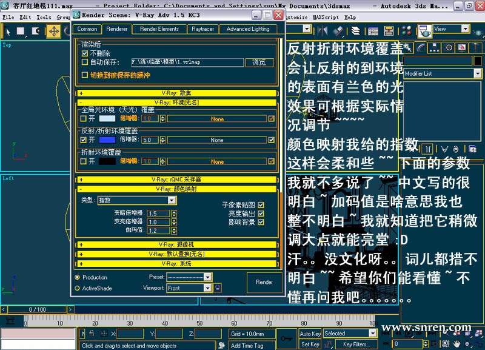The width and height of the screenshot is (485, 350).
Task: Click the Pan View hand icon
Action: click(457, 344)
